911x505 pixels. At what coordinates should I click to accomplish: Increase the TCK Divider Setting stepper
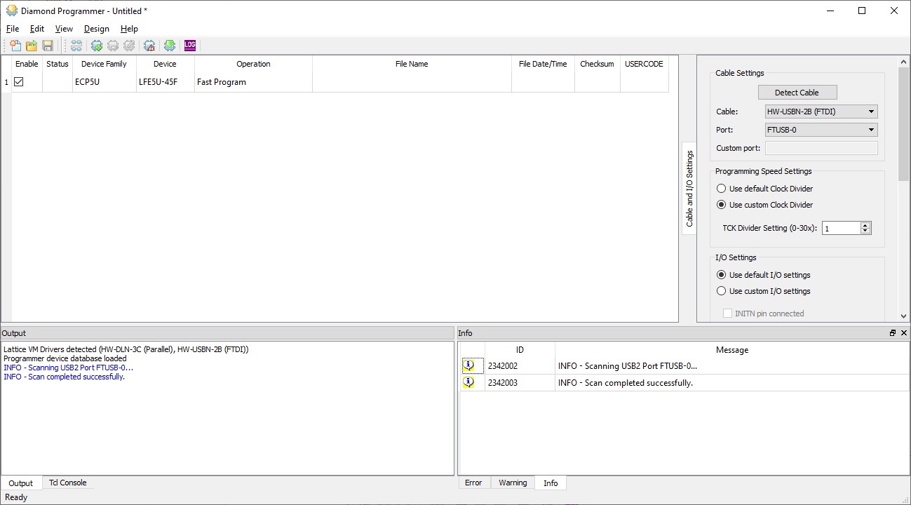865,225
